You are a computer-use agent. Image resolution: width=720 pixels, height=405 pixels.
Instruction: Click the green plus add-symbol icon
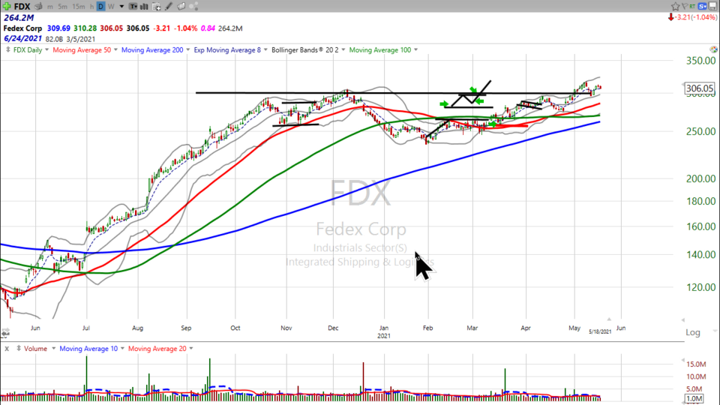point(7,7)
